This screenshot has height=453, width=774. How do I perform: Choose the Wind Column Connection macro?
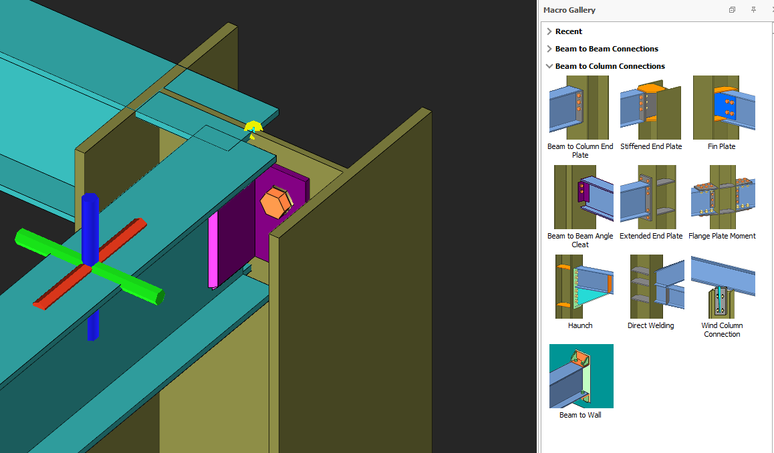point(723,287)
